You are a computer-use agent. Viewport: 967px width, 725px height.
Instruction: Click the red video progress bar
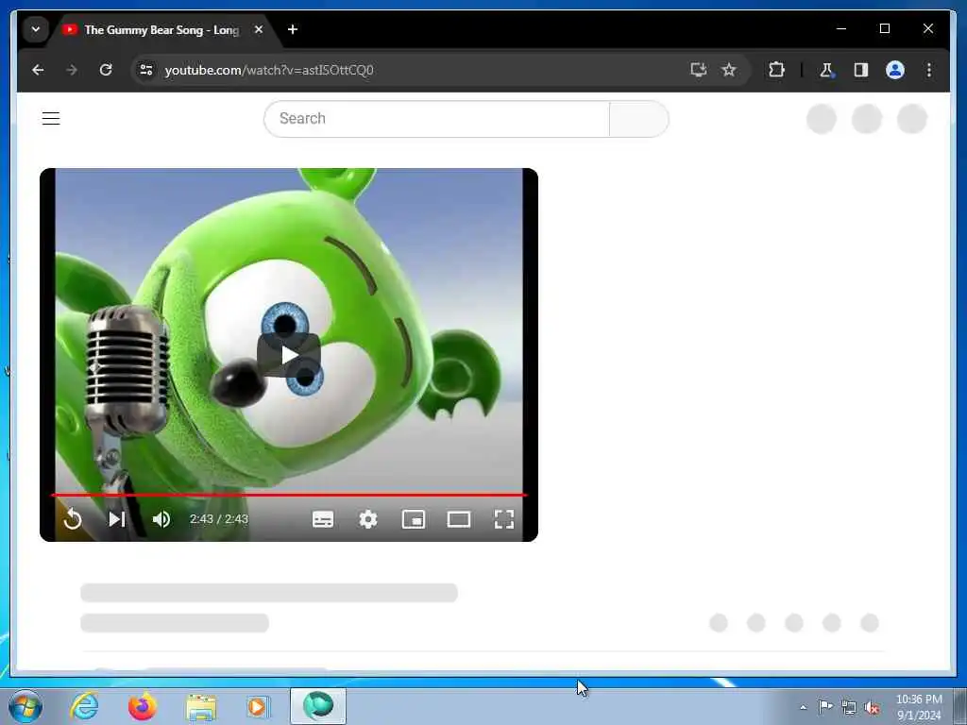tap(289, 495)
